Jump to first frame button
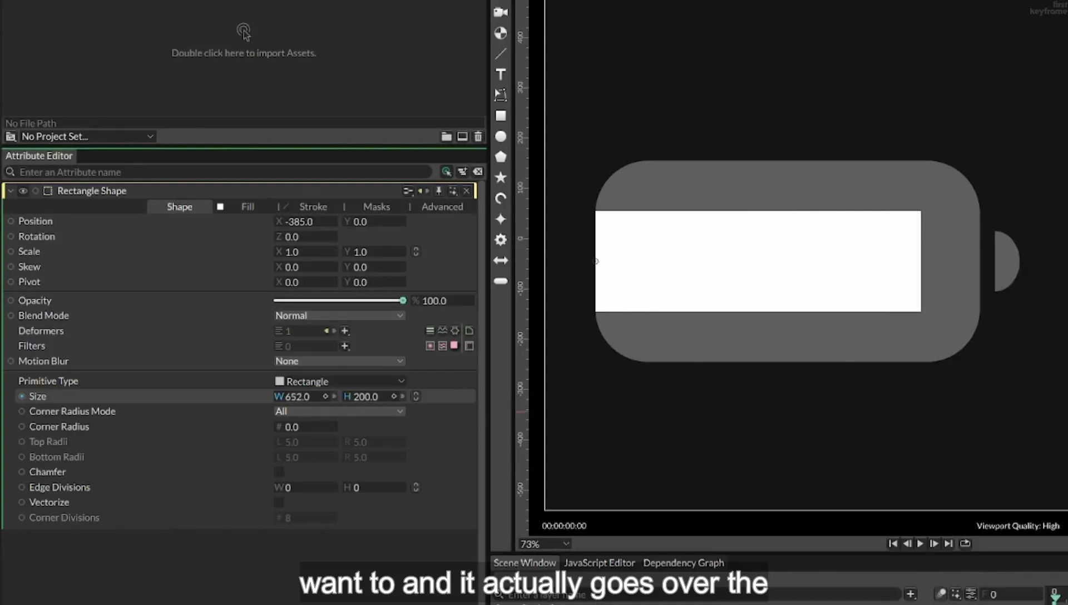 coord(892,543)
